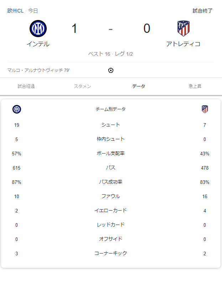This screenshot has height=286, width=222.
Task: Select the データ tab
Action: [139, 86]
